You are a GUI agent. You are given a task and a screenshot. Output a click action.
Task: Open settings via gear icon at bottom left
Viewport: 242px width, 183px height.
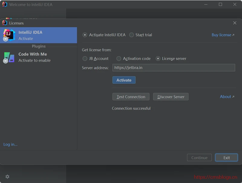[7, 177]
